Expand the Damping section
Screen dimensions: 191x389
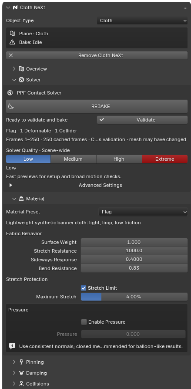(14, 373)
